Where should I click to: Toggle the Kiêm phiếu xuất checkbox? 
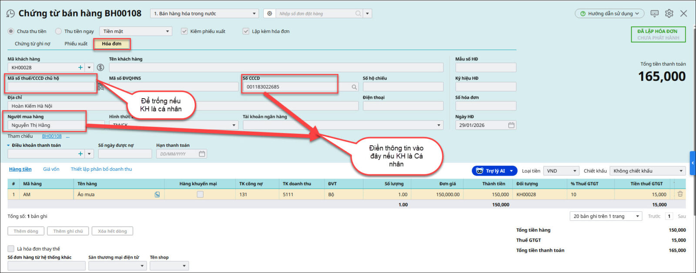click(x=184, y=31)
